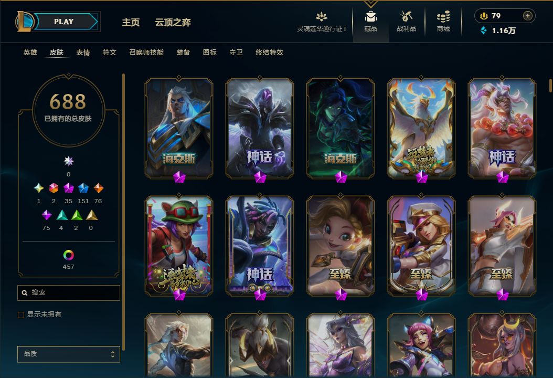Click the blue gem icon above 151
553x378 pixels.
[83, 188]
